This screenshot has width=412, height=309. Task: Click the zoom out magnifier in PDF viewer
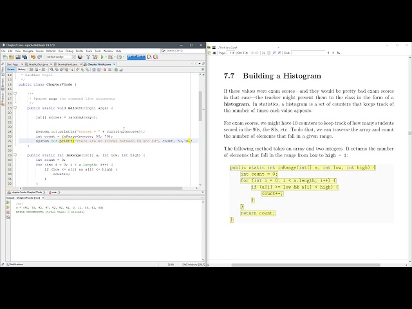274,53
